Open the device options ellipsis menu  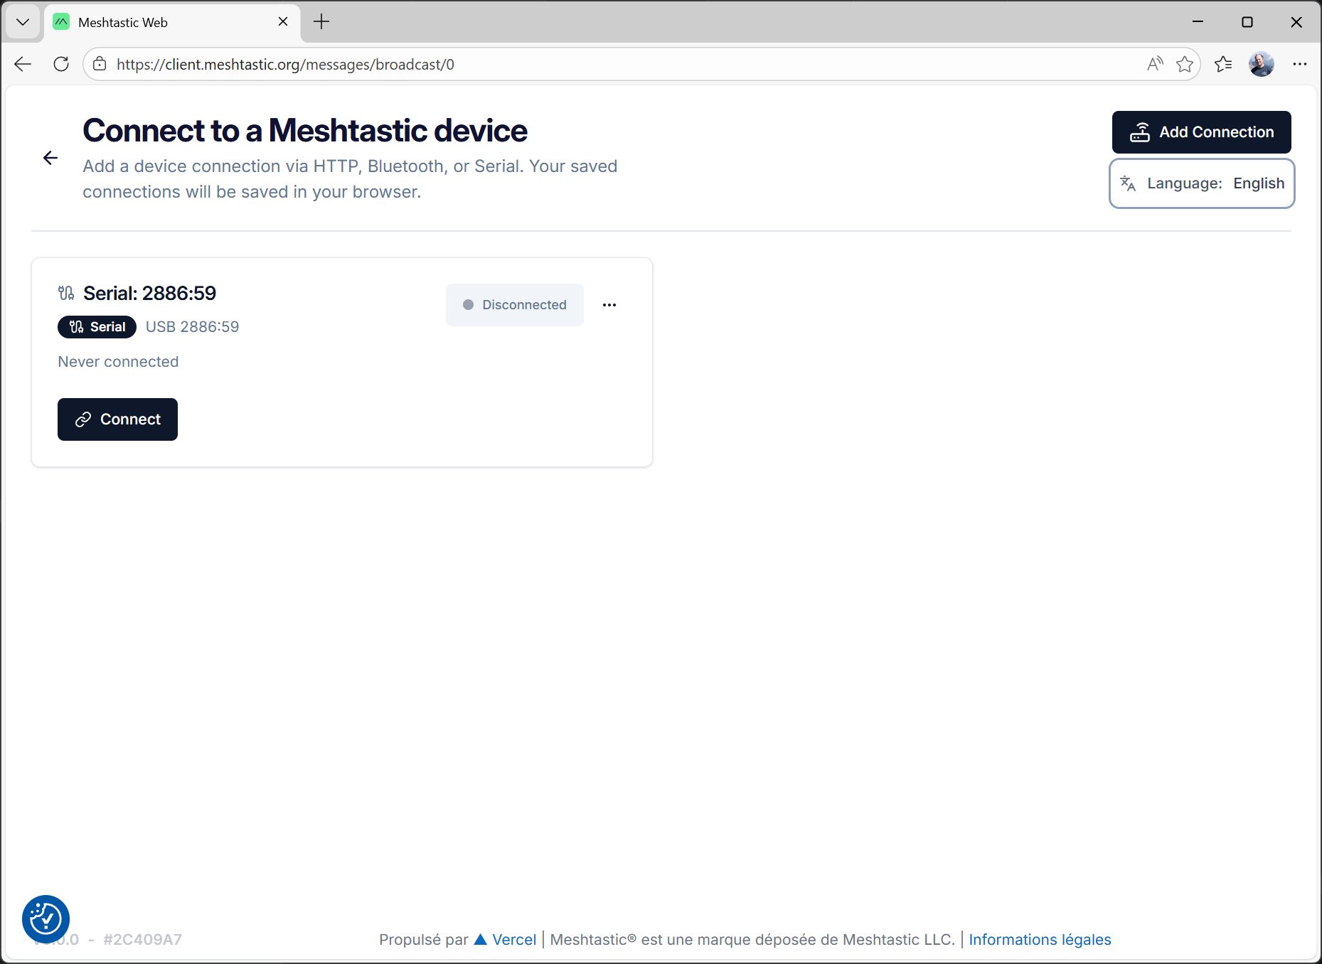(x=609, y=304)
